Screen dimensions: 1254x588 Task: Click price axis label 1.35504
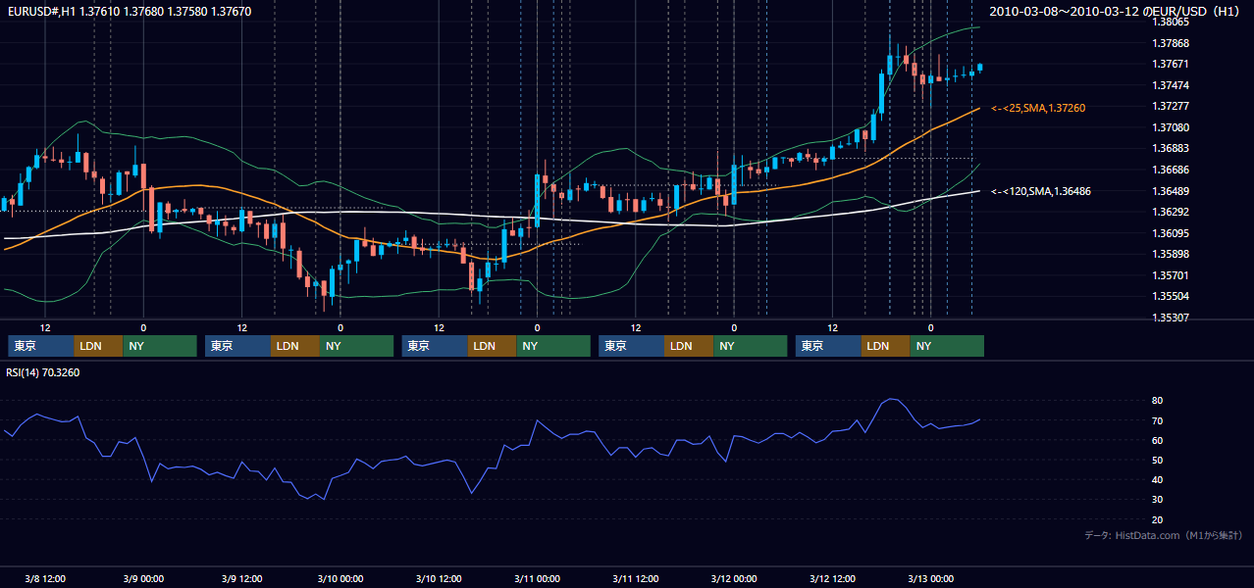[1170, 296]
